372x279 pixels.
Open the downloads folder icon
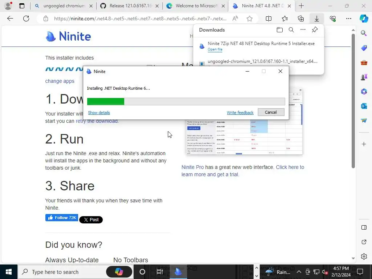(x=280, y=30)
